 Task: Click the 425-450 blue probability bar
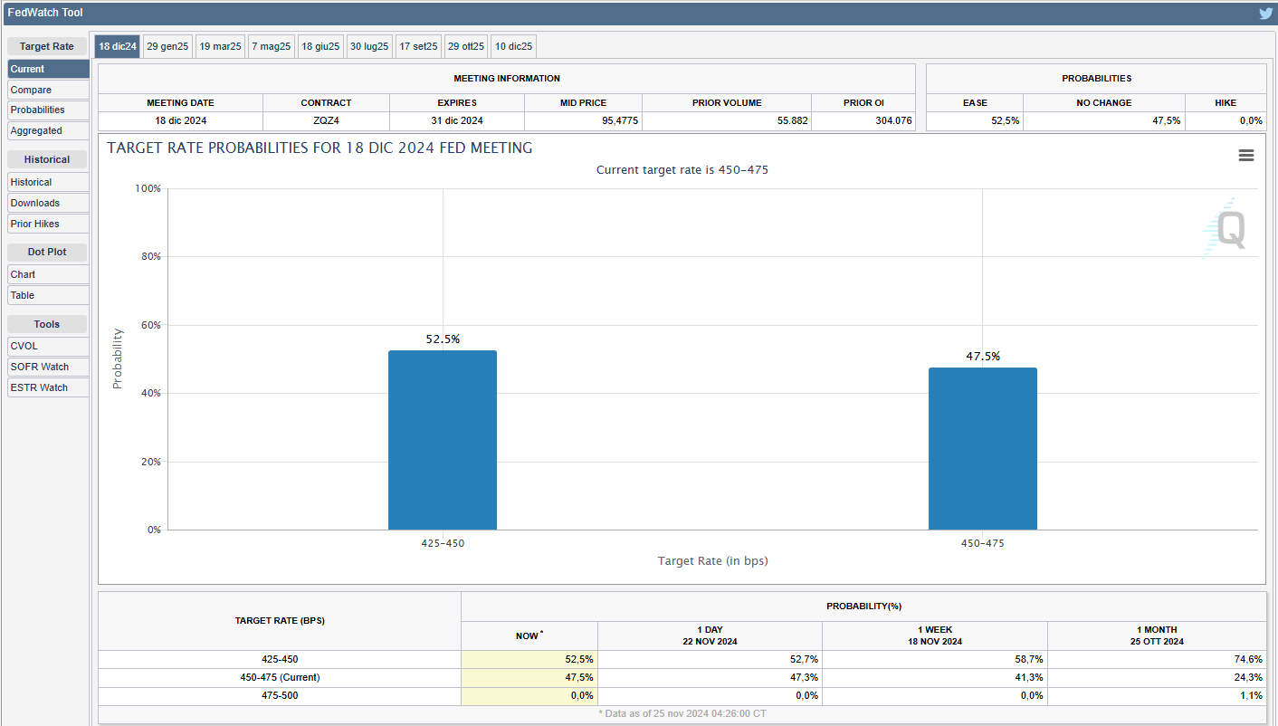pos(443,440)
